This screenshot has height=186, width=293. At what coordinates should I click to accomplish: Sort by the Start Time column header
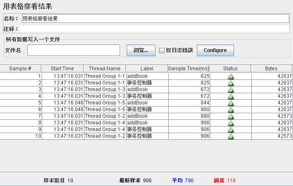(62, 69)
